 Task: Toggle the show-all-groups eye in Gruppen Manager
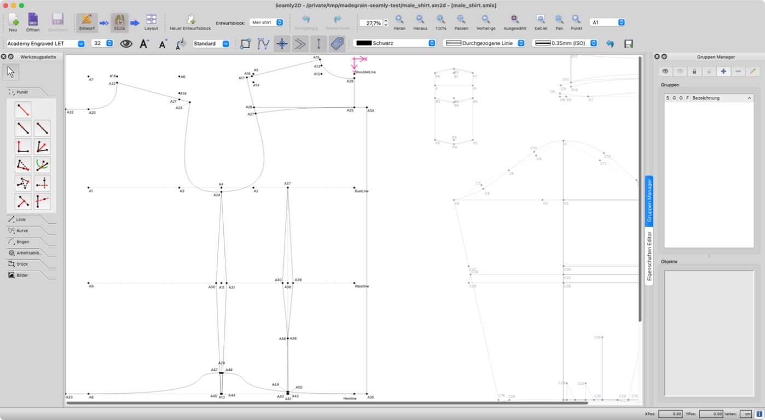tap(665, 71)
